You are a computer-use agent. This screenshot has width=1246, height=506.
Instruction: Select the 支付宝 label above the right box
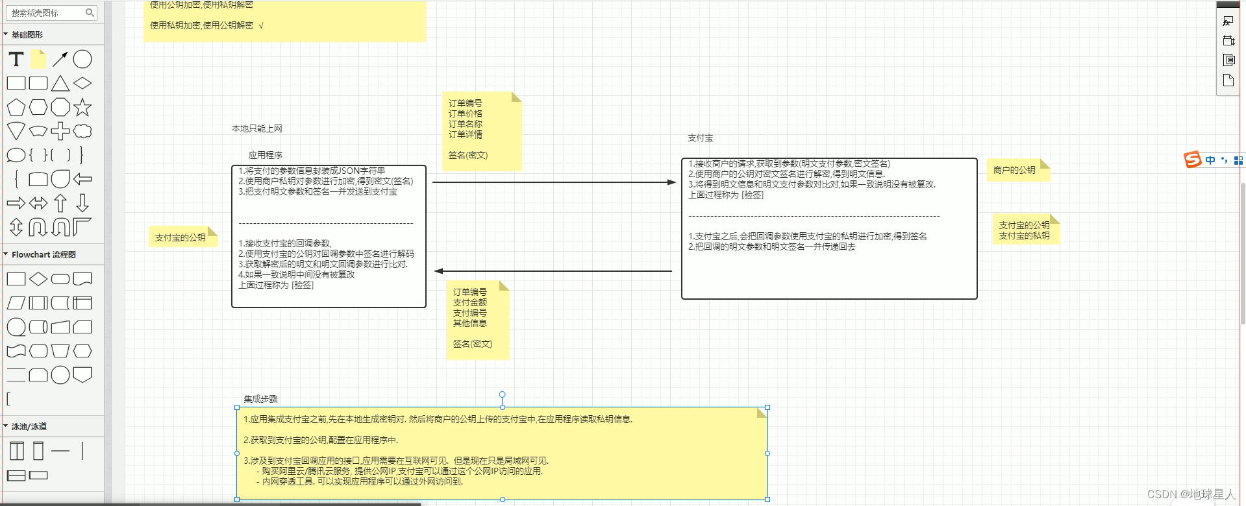pyautogui.click(x=700, y=138)
